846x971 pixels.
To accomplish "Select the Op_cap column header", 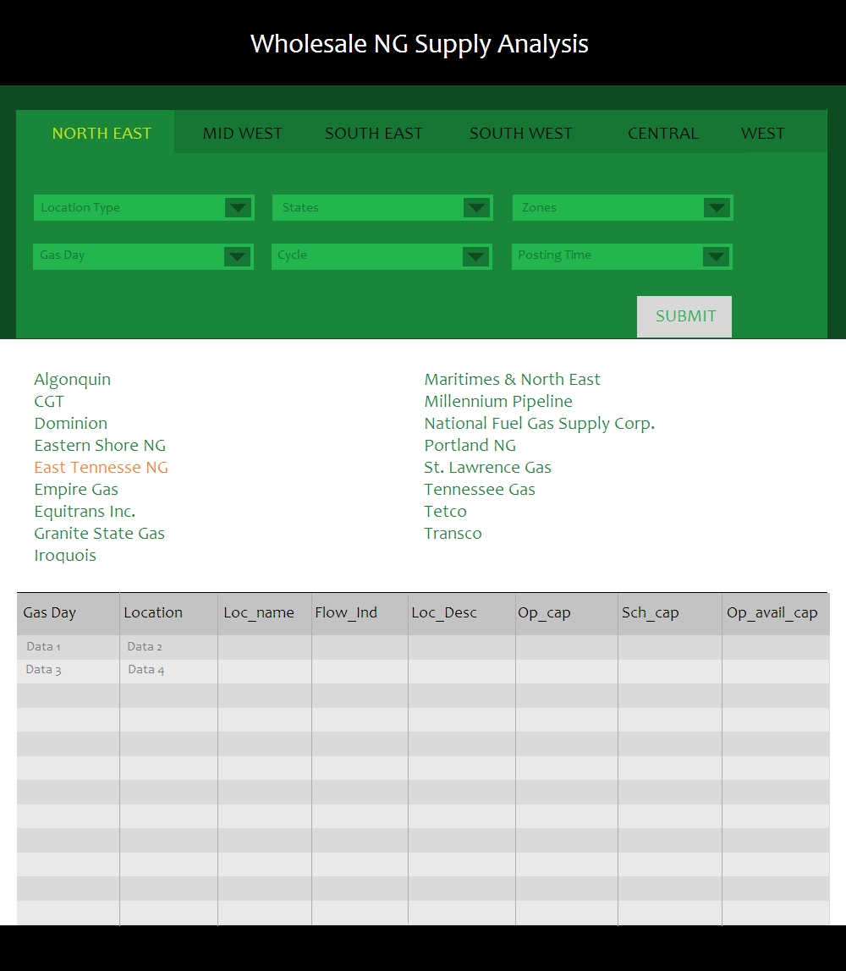I will [566, 614].
